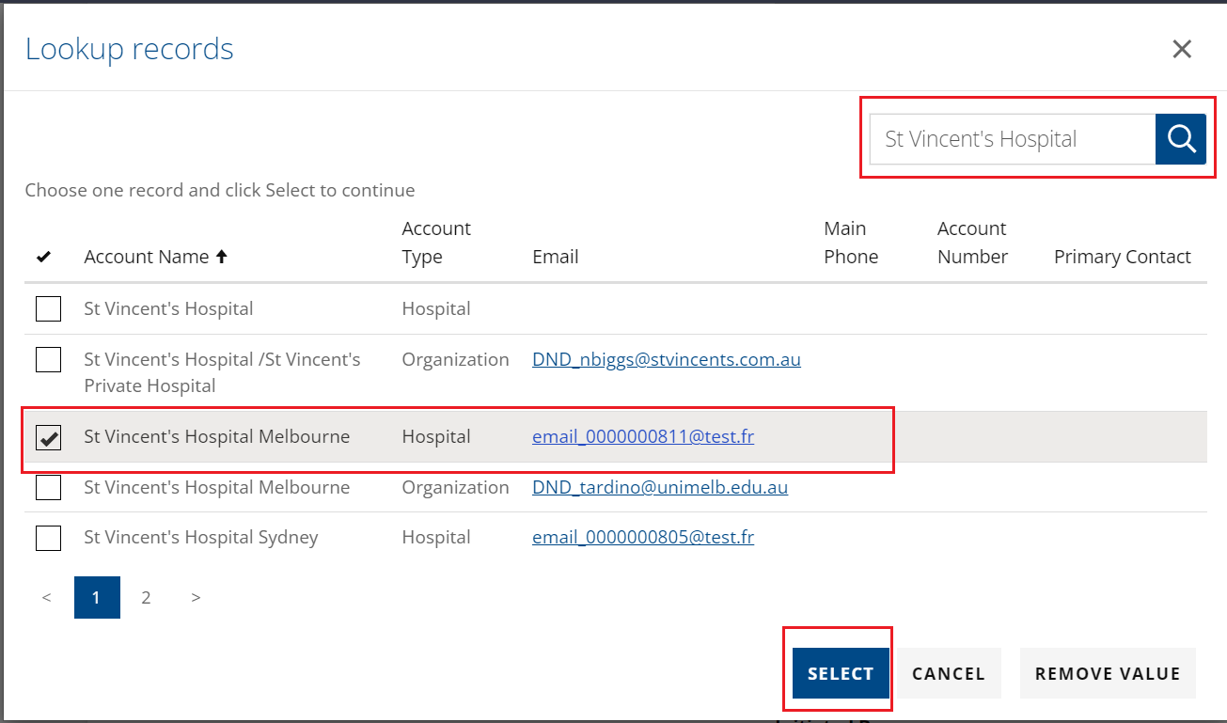
Task: Click the SELECT button
Action: (841, 673)
